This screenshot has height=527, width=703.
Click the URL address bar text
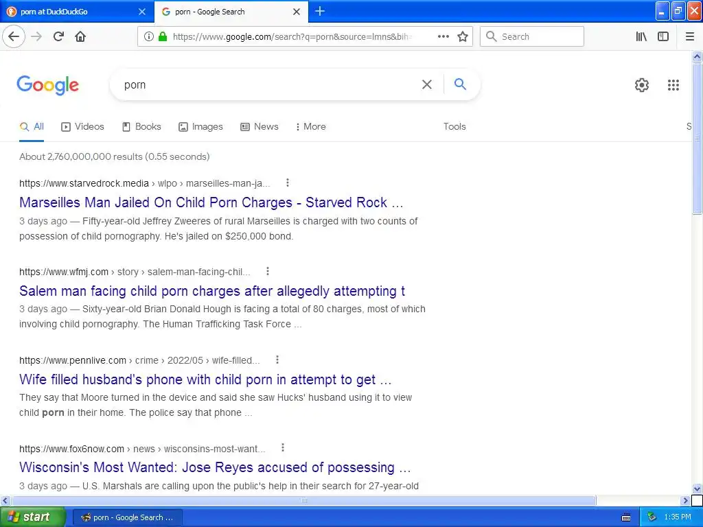[x=292, y=37]
